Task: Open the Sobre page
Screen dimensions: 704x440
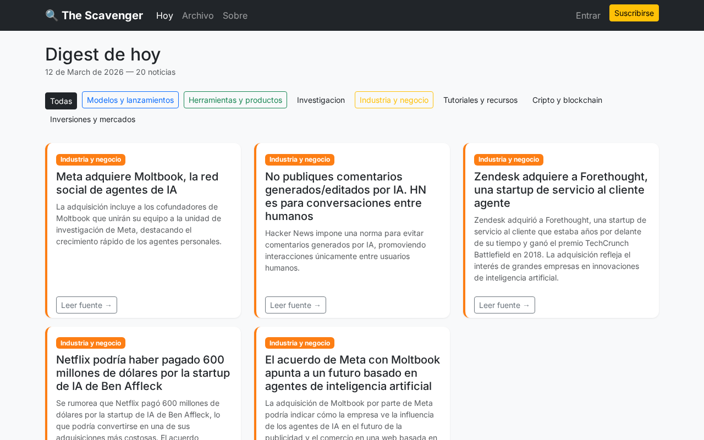Action: point(235,15)
